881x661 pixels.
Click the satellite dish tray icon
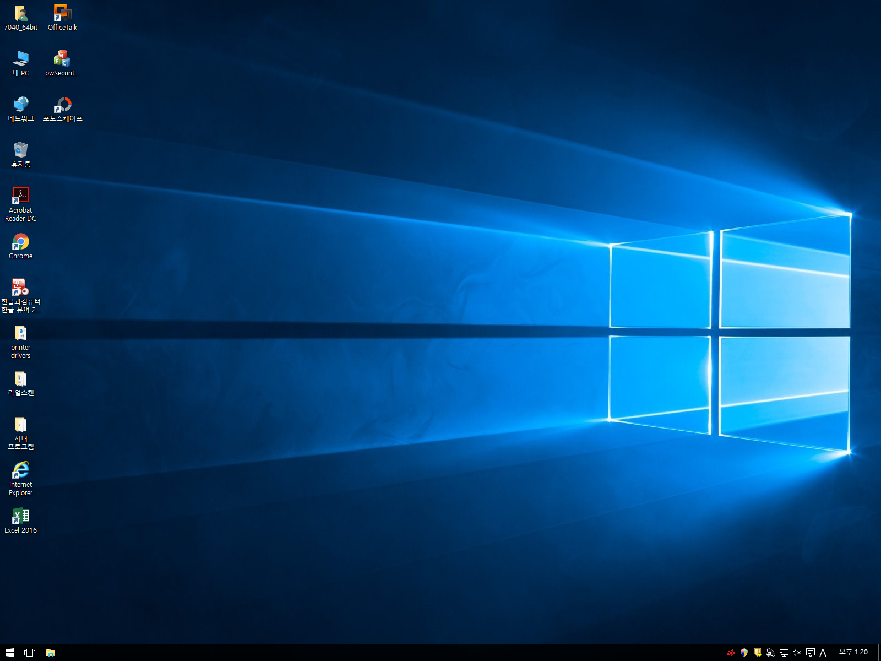pyautogui.click(x=771, y=653)
